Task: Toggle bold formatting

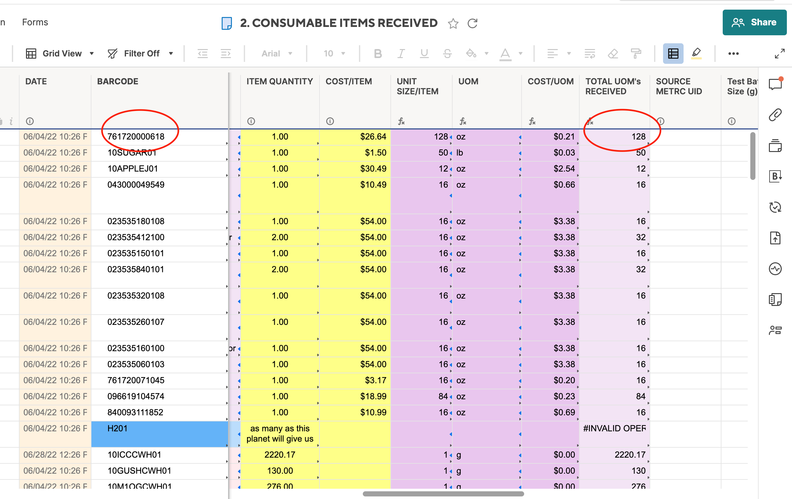Action: (378, 53)
